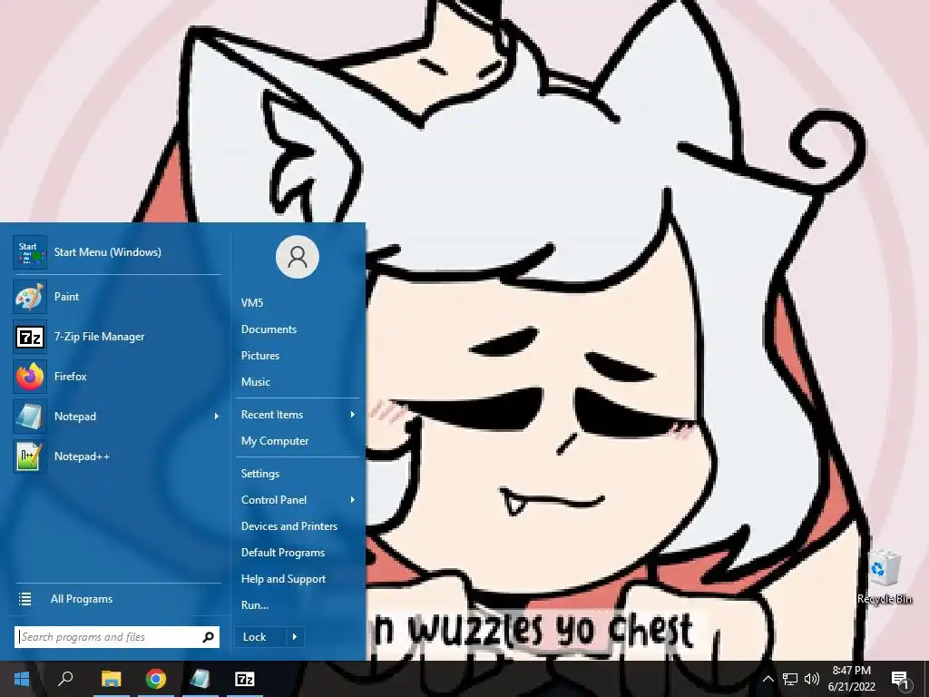Switch to Notepad window on taskbar
929x697 pixels.
click(x=200, y=679)
